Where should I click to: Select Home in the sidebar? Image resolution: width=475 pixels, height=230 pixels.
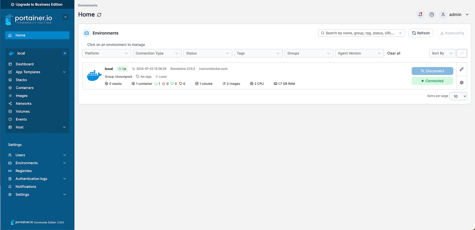tap(37, 35)
